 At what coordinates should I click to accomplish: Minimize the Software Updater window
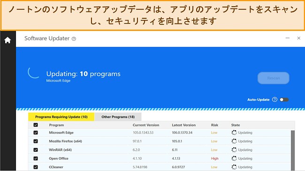coord(288,38)
